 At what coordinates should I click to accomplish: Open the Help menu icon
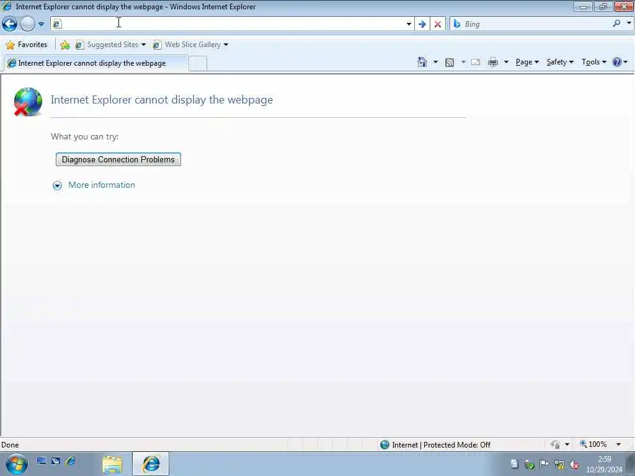tap(619, 62)
